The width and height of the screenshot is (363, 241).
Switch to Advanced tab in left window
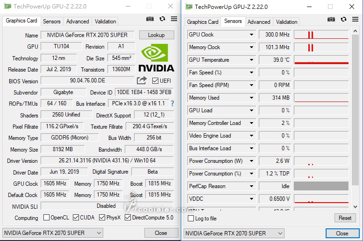(x=78, y=22)
